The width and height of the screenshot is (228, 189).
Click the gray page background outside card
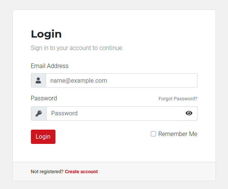tap(6, 94)
